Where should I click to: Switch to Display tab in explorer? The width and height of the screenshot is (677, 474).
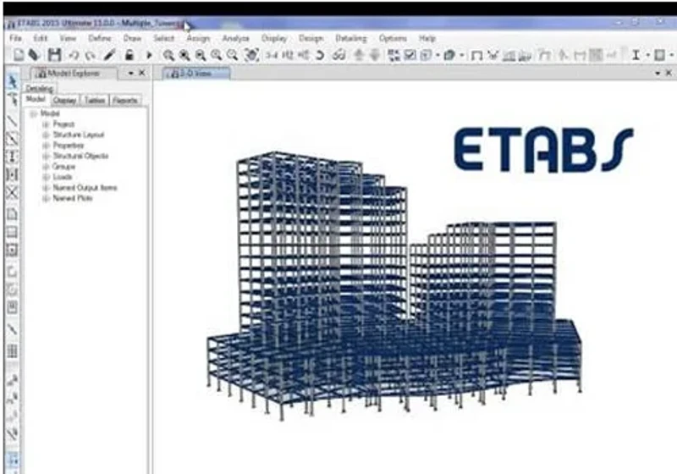[x=65, y=100]
